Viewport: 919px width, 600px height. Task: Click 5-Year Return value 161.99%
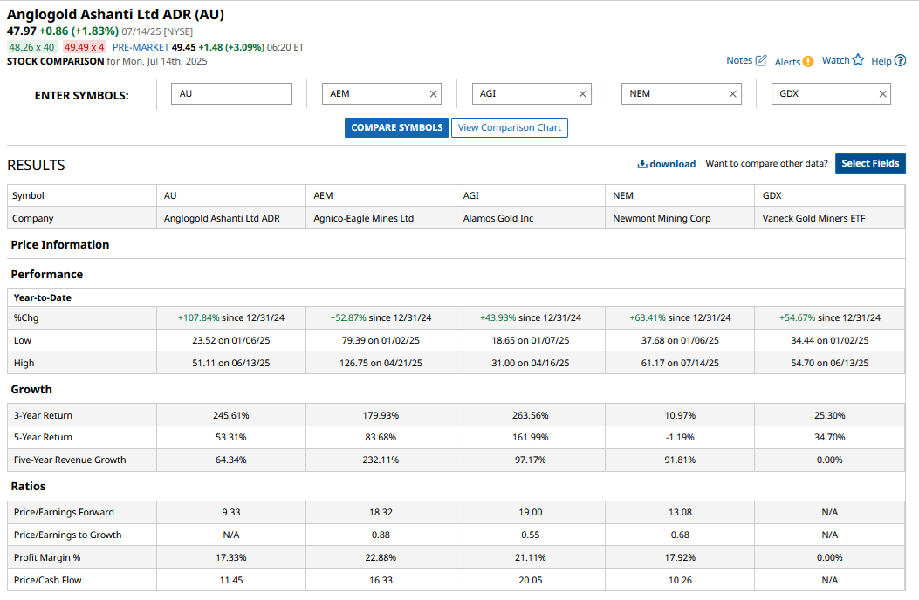(531, 437)
